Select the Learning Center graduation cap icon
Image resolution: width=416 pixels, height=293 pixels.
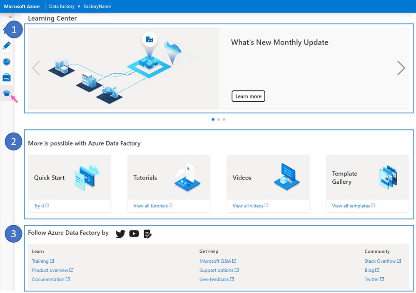(x=7, y=93)
